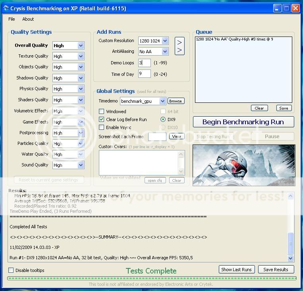
Task: Expand the Overall Quality dropdown
Action: tap(81, 46)
